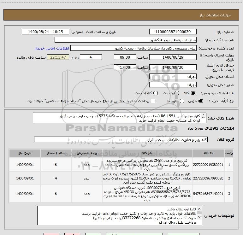This screenshot has height=235, width=243.
Task: Click the need number field 1100003871000039
Action: click(x=173, y=32)
